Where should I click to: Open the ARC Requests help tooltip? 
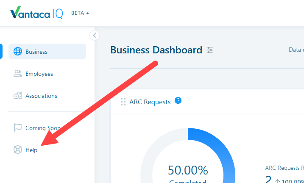178,100
